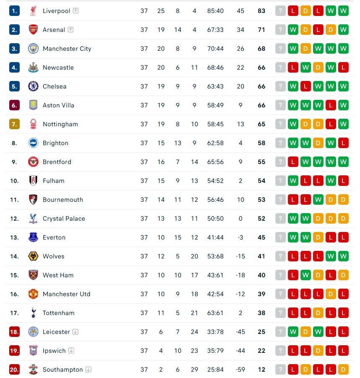360x378 pixels.
Task: Click Arsenal's red L form badge
Action: pos(318,30)
